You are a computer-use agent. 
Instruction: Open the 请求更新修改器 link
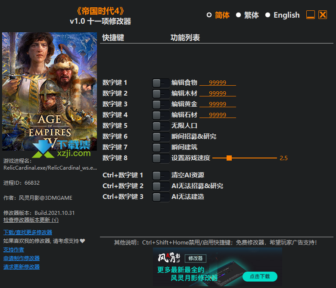click(22, 267)
